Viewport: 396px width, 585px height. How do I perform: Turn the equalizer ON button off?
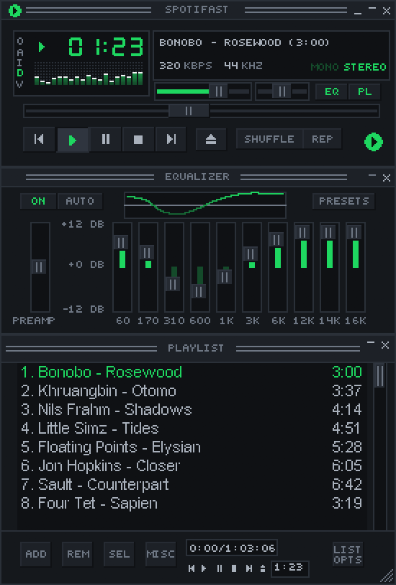38,201
